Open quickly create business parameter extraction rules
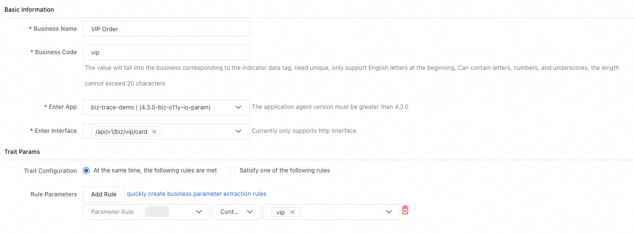This screenshot has height=234, width=634. coord(196,194)
